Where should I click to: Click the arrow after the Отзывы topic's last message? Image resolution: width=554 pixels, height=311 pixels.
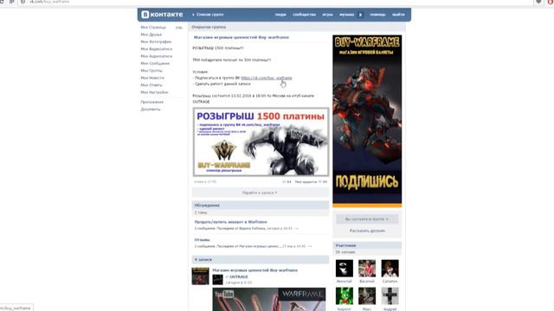[310, 246]
